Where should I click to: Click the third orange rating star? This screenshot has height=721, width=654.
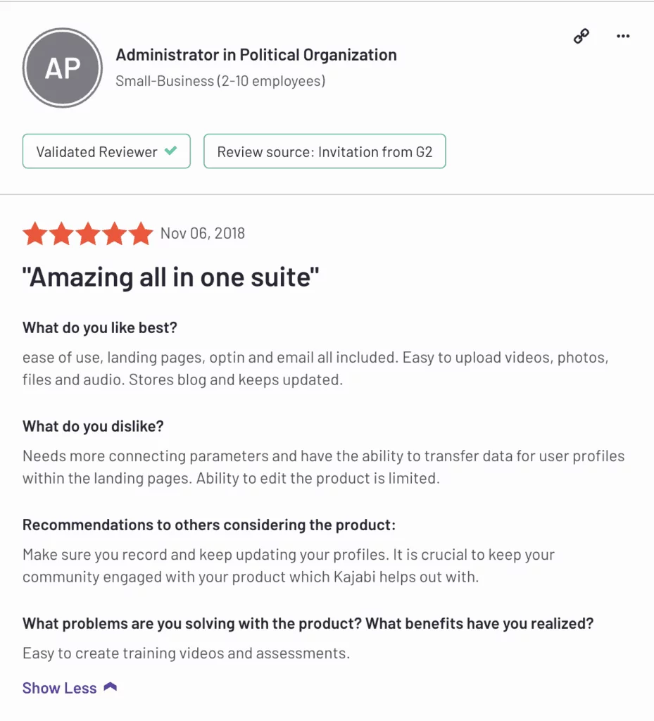[88, 233]
